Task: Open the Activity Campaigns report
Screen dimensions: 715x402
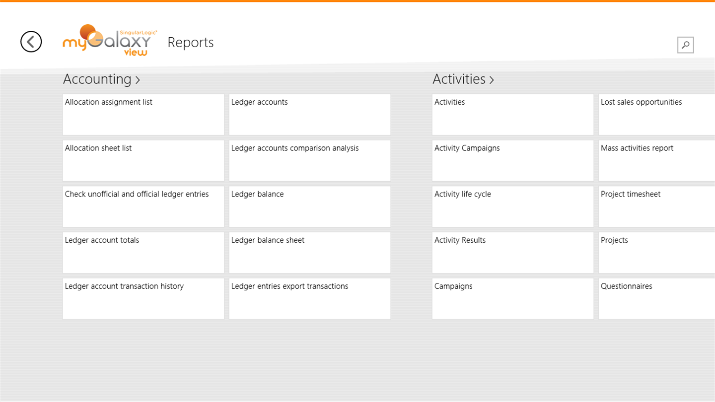Action: tap(512, 160)
